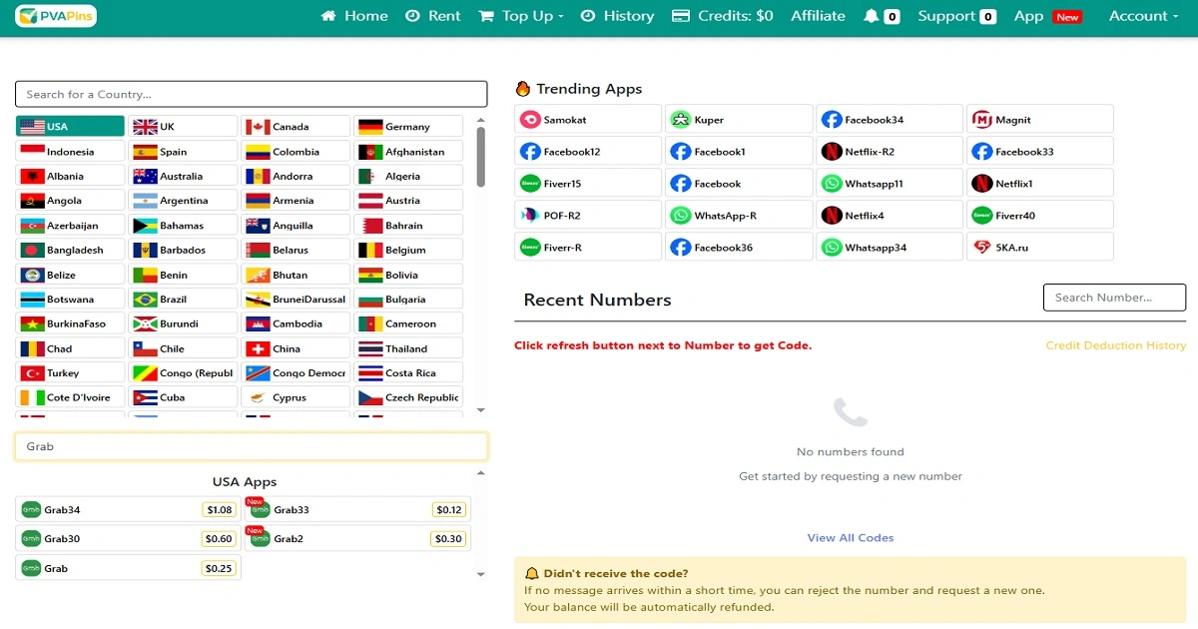Click the apps list scroll-down arrow
Screen dimensions: 1198x629
pos(480,574)
